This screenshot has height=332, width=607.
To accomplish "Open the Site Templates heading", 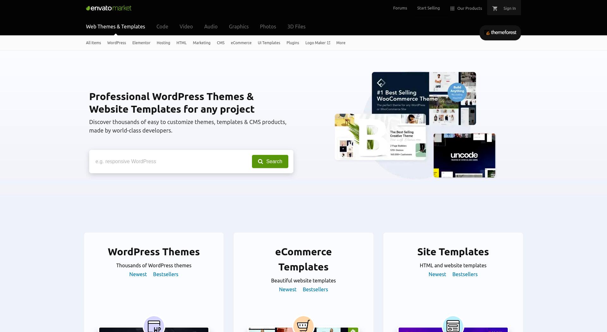I will (453, 252).
